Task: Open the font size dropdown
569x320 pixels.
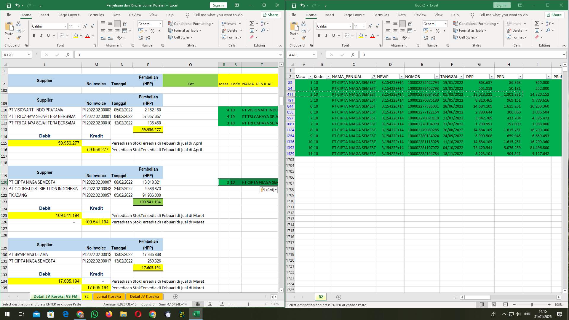Action: coord(78,26)
